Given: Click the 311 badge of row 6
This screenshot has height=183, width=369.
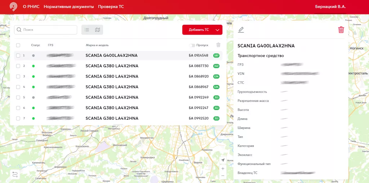Looking at the screenshot, I should tap(216, 108).
